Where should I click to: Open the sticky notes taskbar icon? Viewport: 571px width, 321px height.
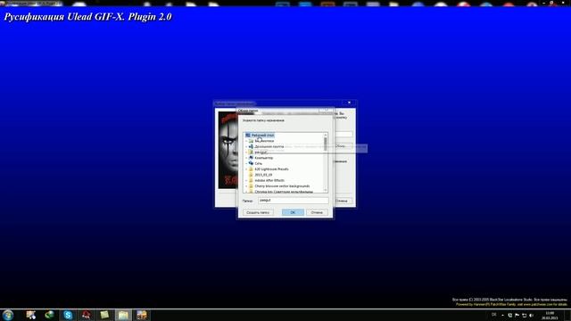pyautogui.click(x=105, y=315)
